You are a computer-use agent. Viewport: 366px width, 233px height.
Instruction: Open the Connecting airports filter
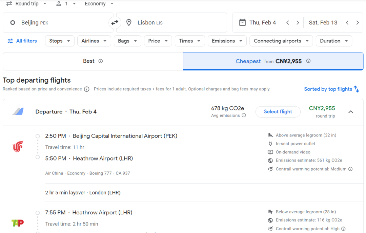281,41
